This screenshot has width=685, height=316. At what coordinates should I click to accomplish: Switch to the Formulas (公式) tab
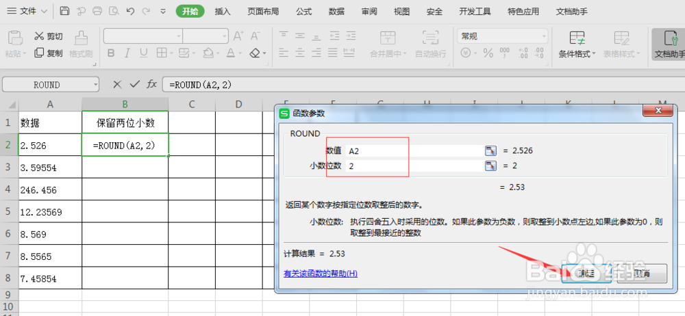click(x=303, y=12)
